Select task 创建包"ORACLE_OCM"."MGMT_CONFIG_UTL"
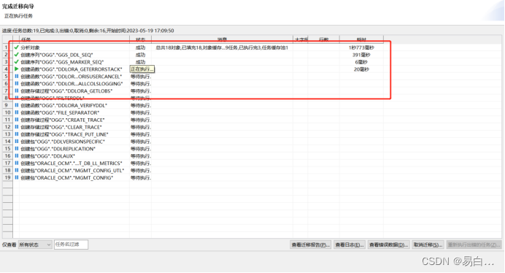 click(x=72, y=171)
